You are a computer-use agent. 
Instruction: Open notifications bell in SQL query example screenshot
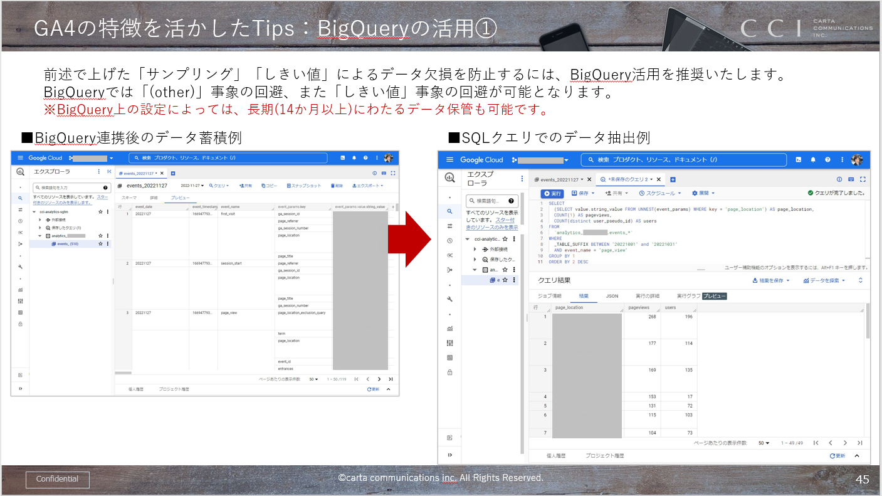click(x=813, y=160)
